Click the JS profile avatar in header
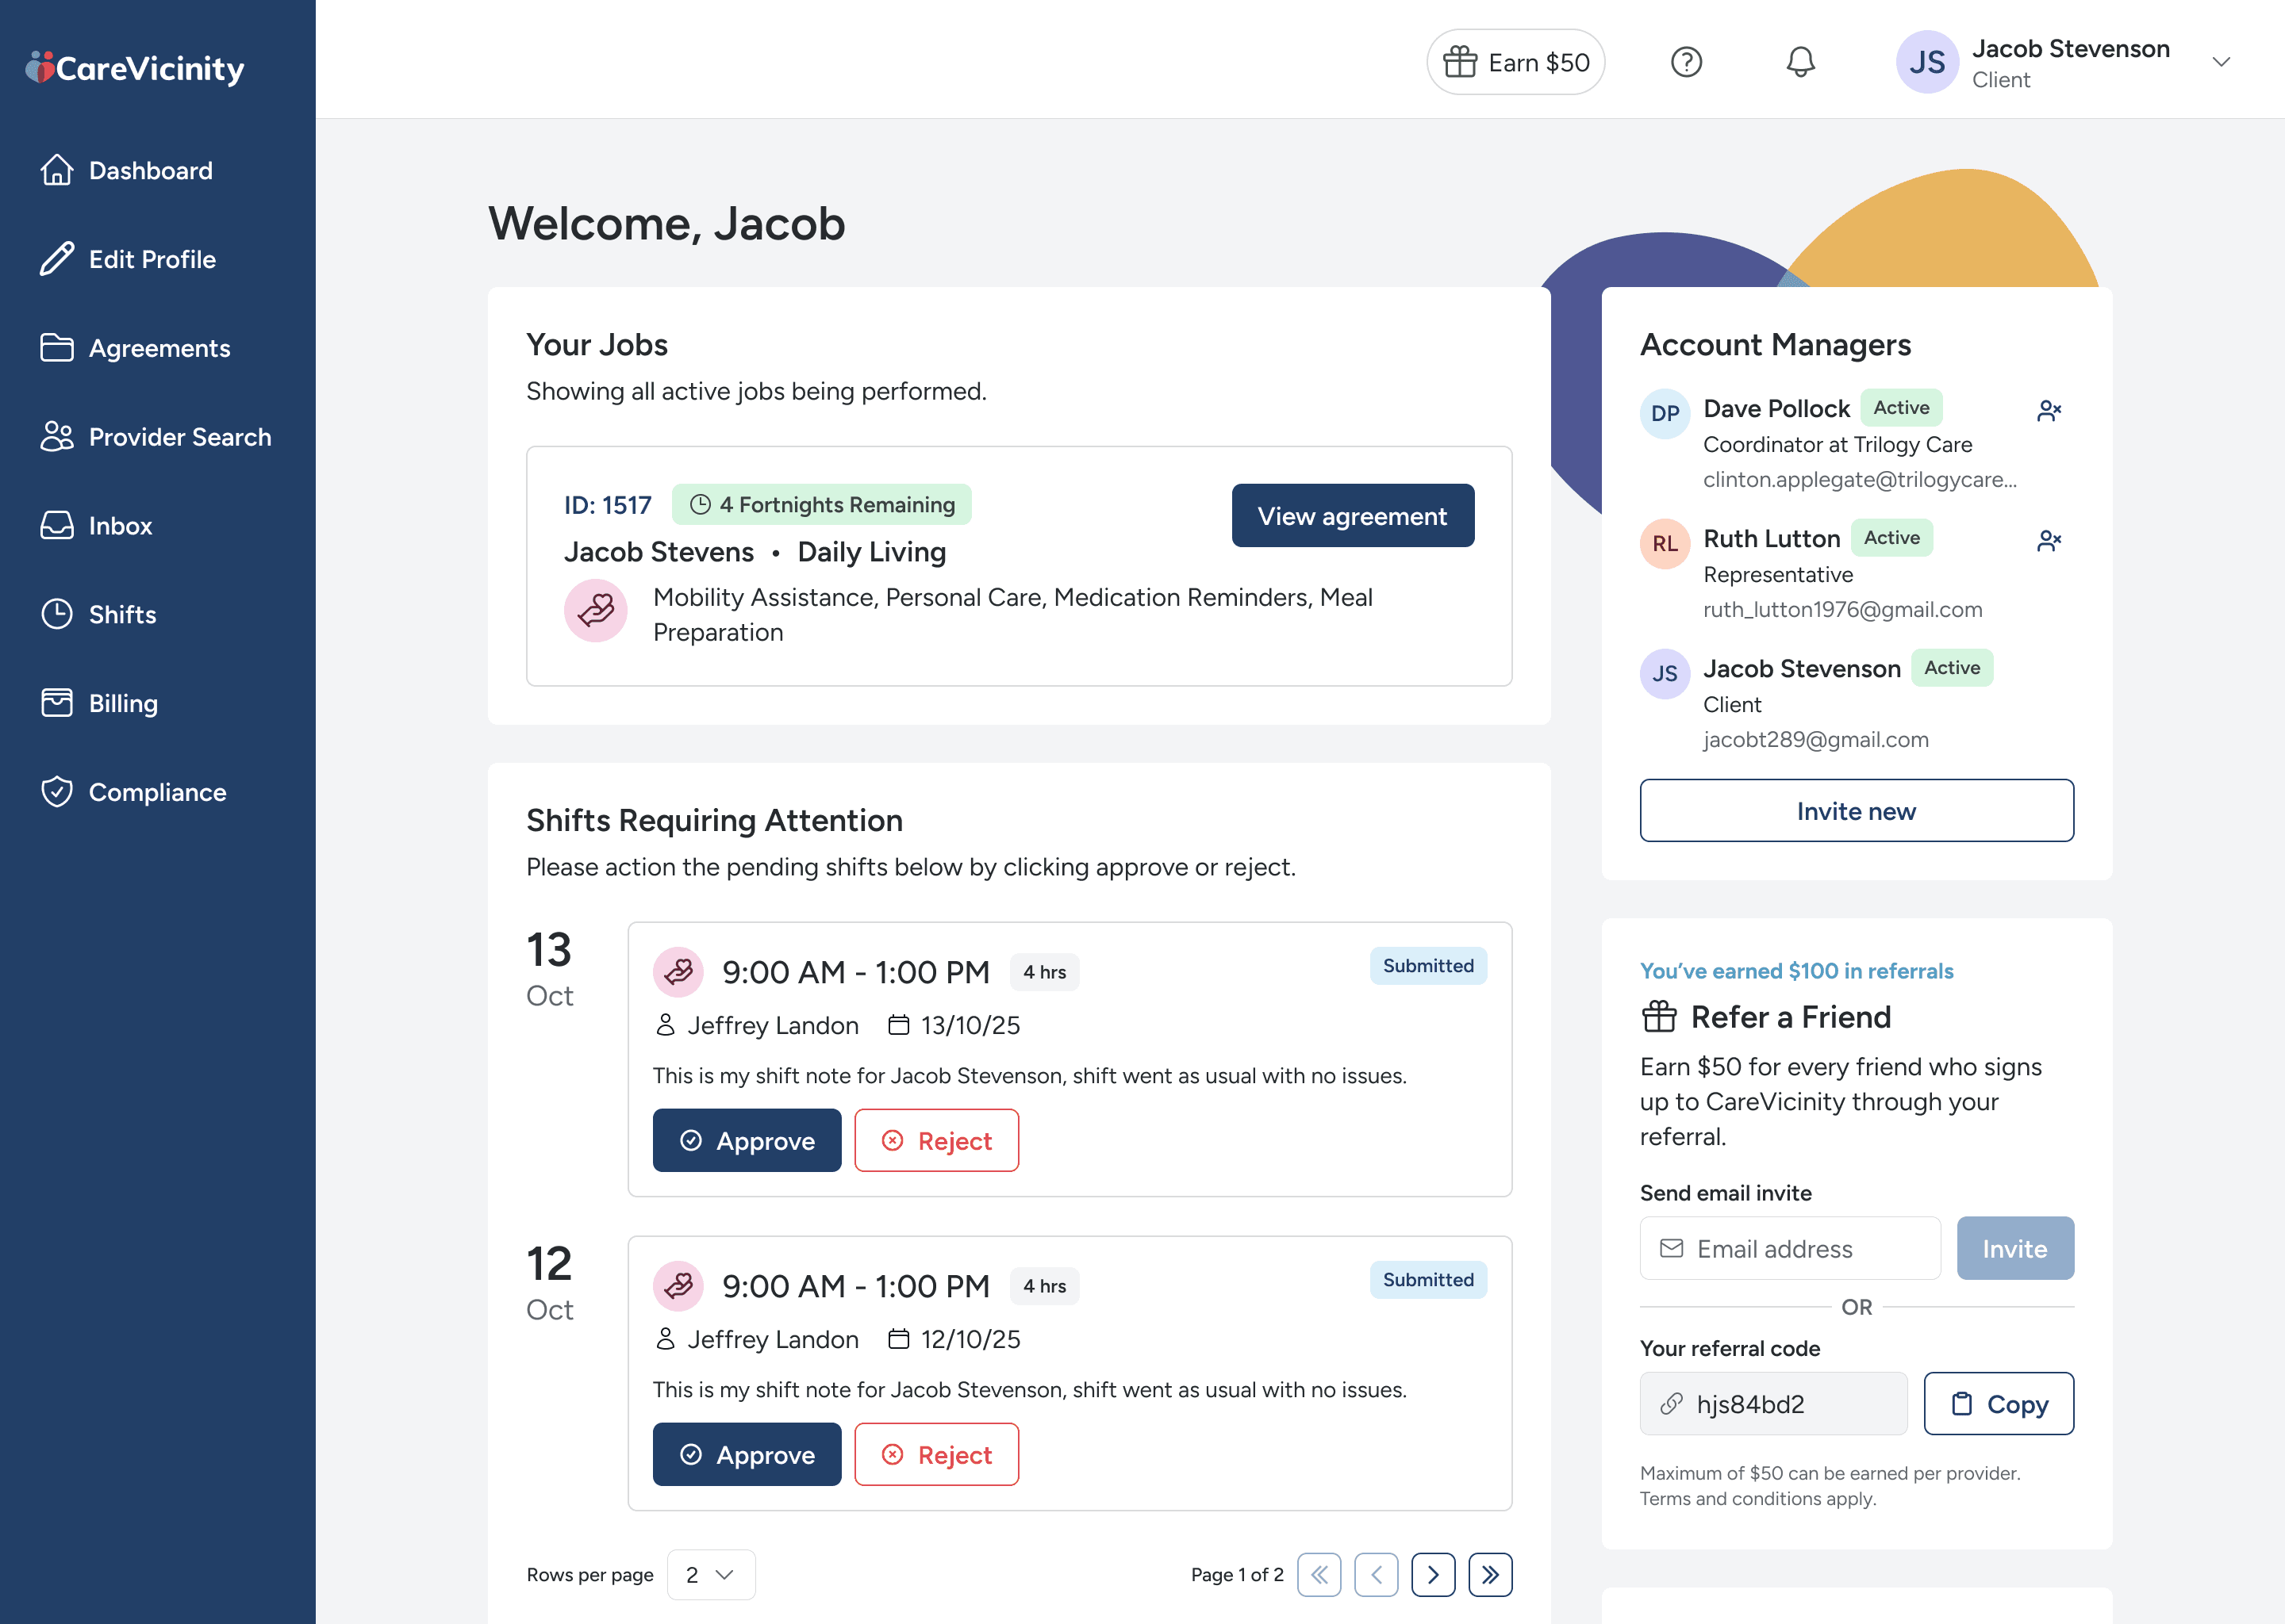Screen dimensions: 2285x1624 coord(1926,62)
